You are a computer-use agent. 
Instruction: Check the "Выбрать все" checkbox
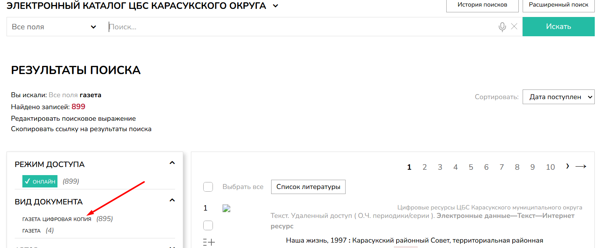208,187
